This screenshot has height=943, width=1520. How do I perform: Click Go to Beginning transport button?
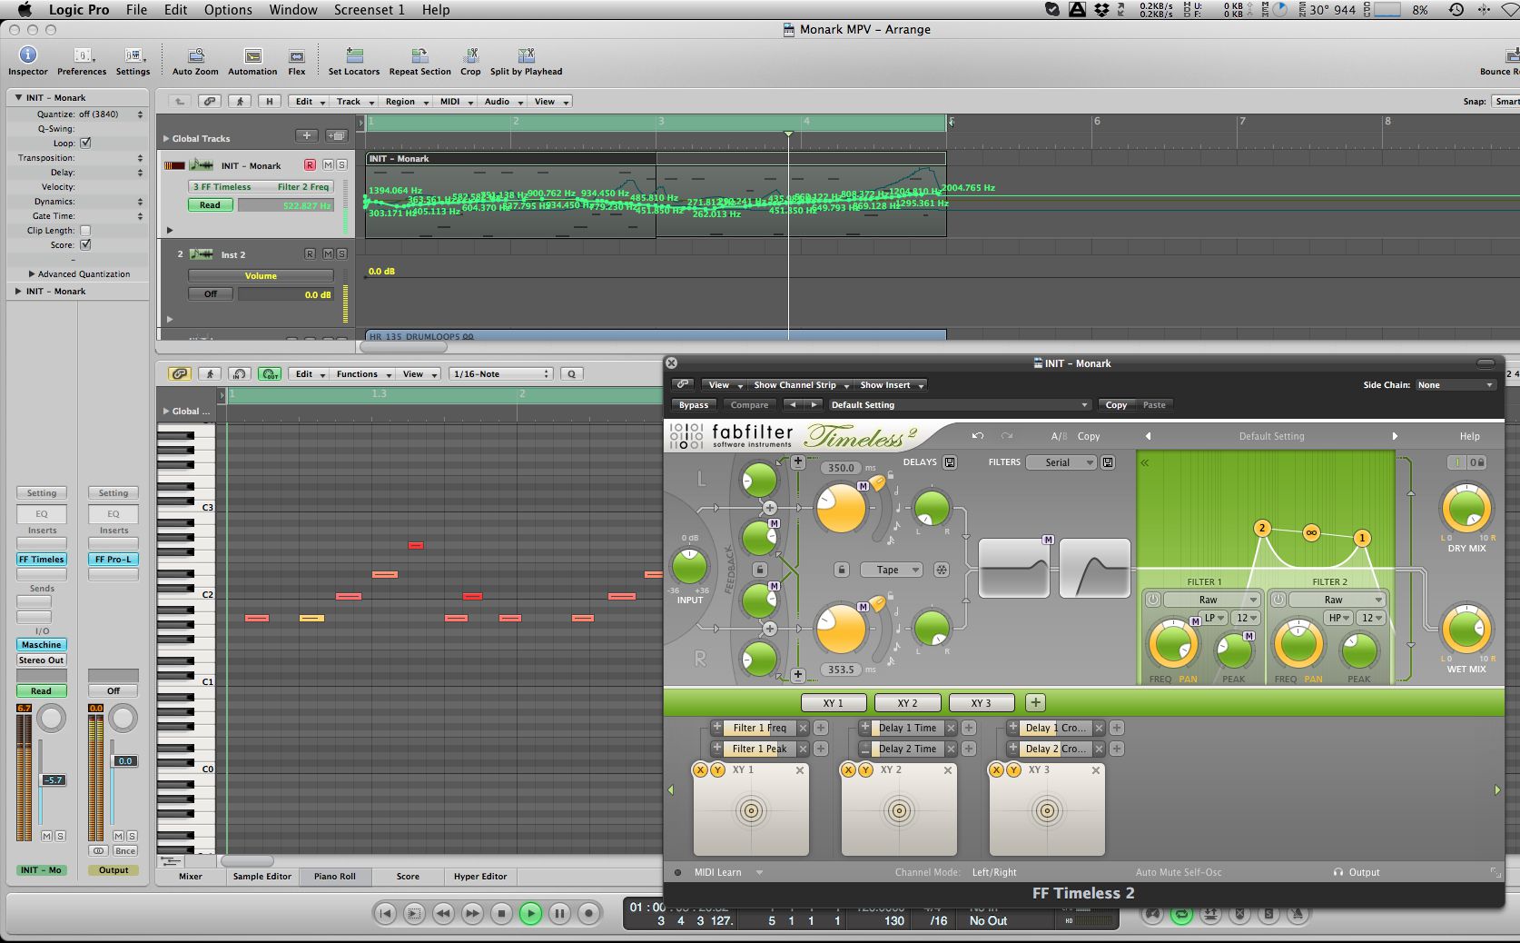(385, 913)
